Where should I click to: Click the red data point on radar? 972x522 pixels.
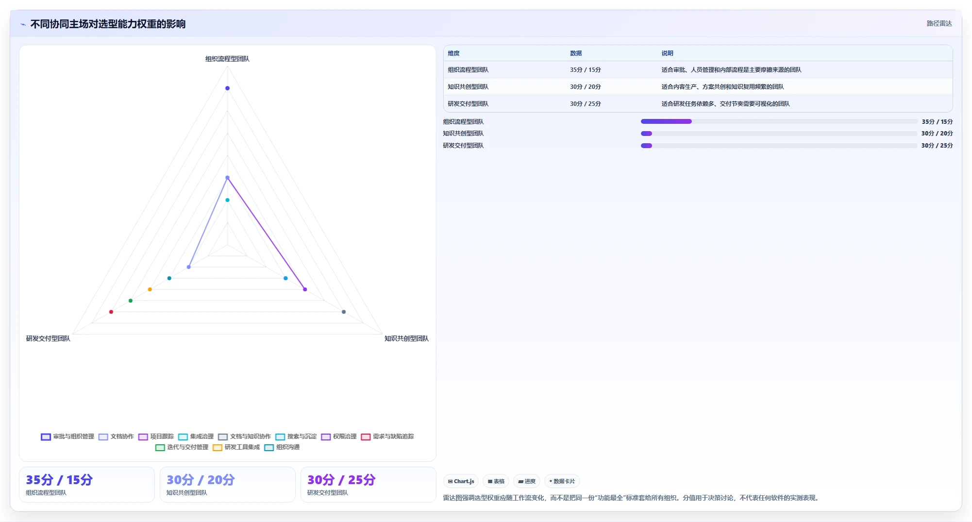pyautogui.click(x=111, y=312)
